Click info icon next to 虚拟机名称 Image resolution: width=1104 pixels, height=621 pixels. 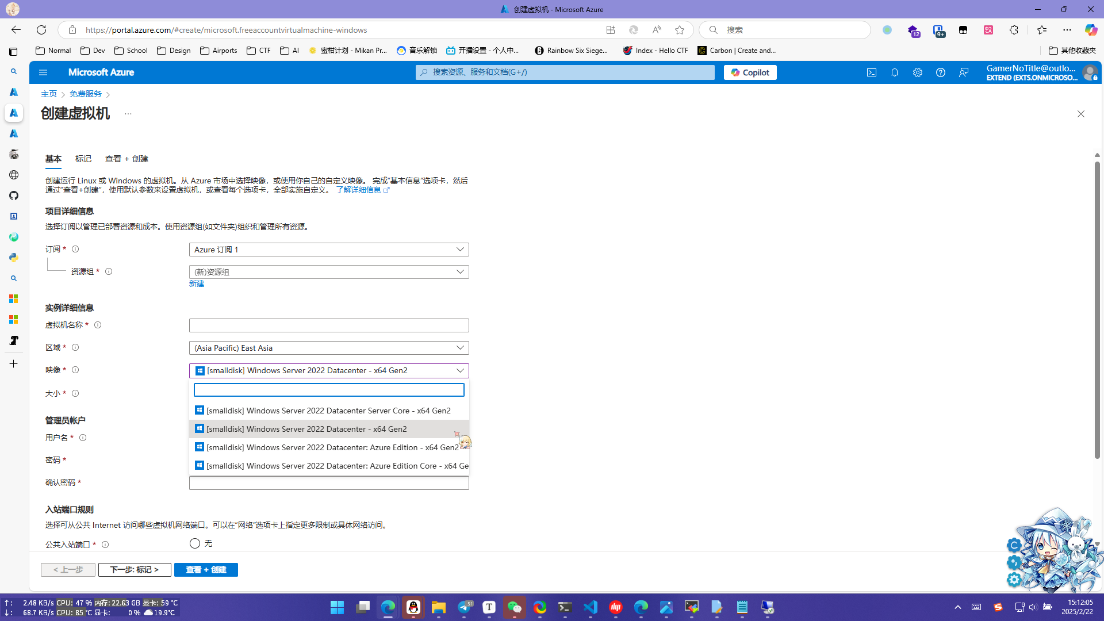point(98,325)
